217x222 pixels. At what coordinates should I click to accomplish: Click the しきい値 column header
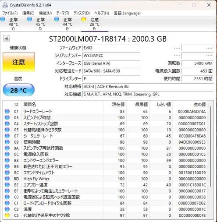click(161, 104)
